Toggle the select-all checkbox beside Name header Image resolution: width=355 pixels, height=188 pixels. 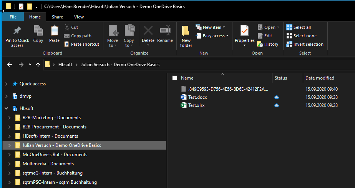(x=175, y=78)
